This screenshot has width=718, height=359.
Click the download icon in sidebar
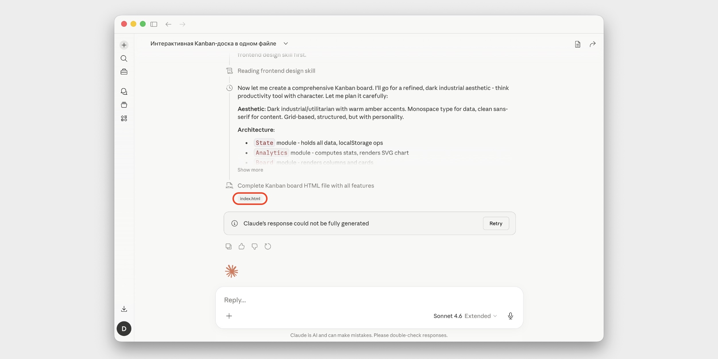tap(124, 309)
